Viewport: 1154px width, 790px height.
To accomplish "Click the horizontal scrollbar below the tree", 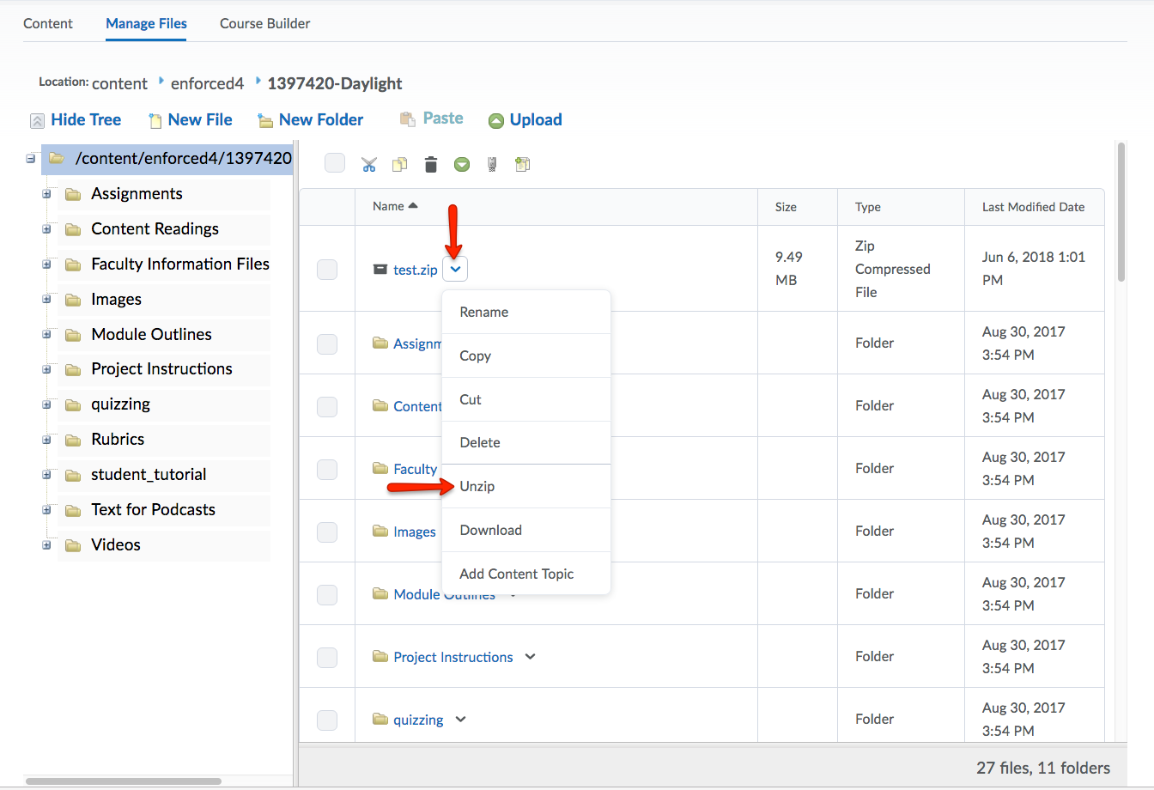I will [124, 781].
